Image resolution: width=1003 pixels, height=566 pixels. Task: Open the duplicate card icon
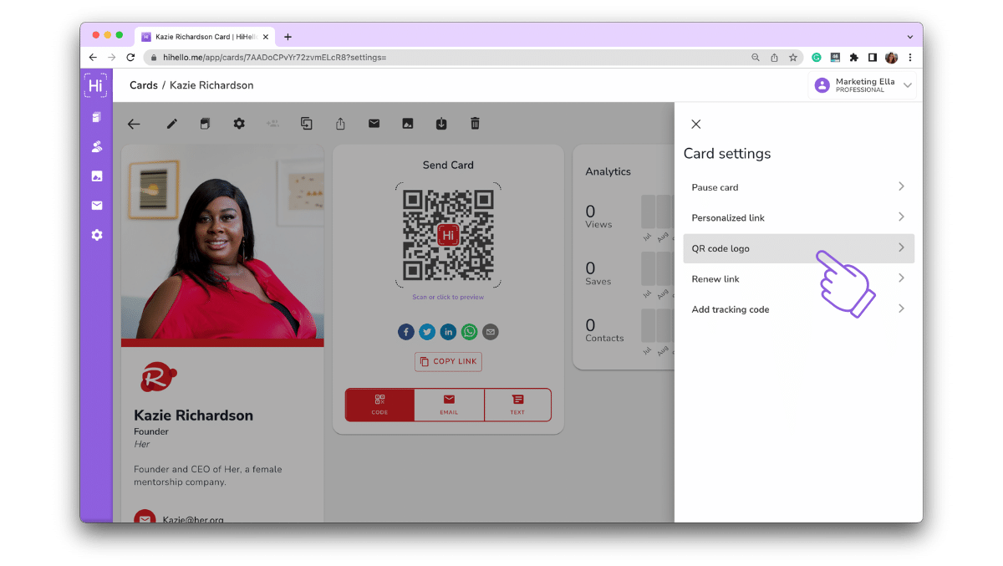[306, 123]
